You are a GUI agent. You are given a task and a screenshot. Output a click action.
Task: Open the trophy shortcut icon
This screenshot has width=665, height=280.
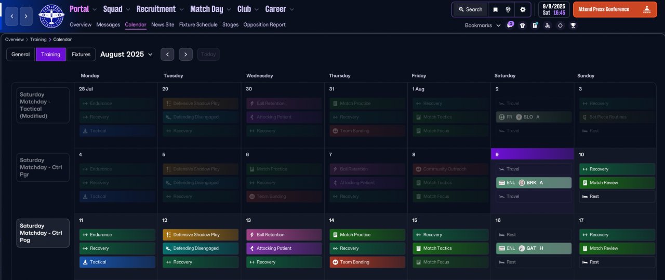[x=573, y=25]
